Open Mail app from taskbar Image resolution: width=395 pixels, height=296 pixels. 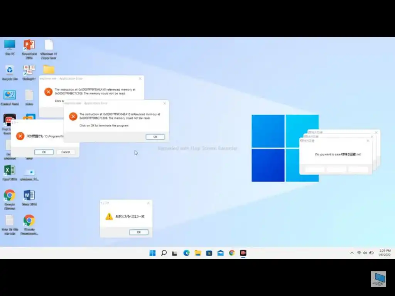point(220,253)
